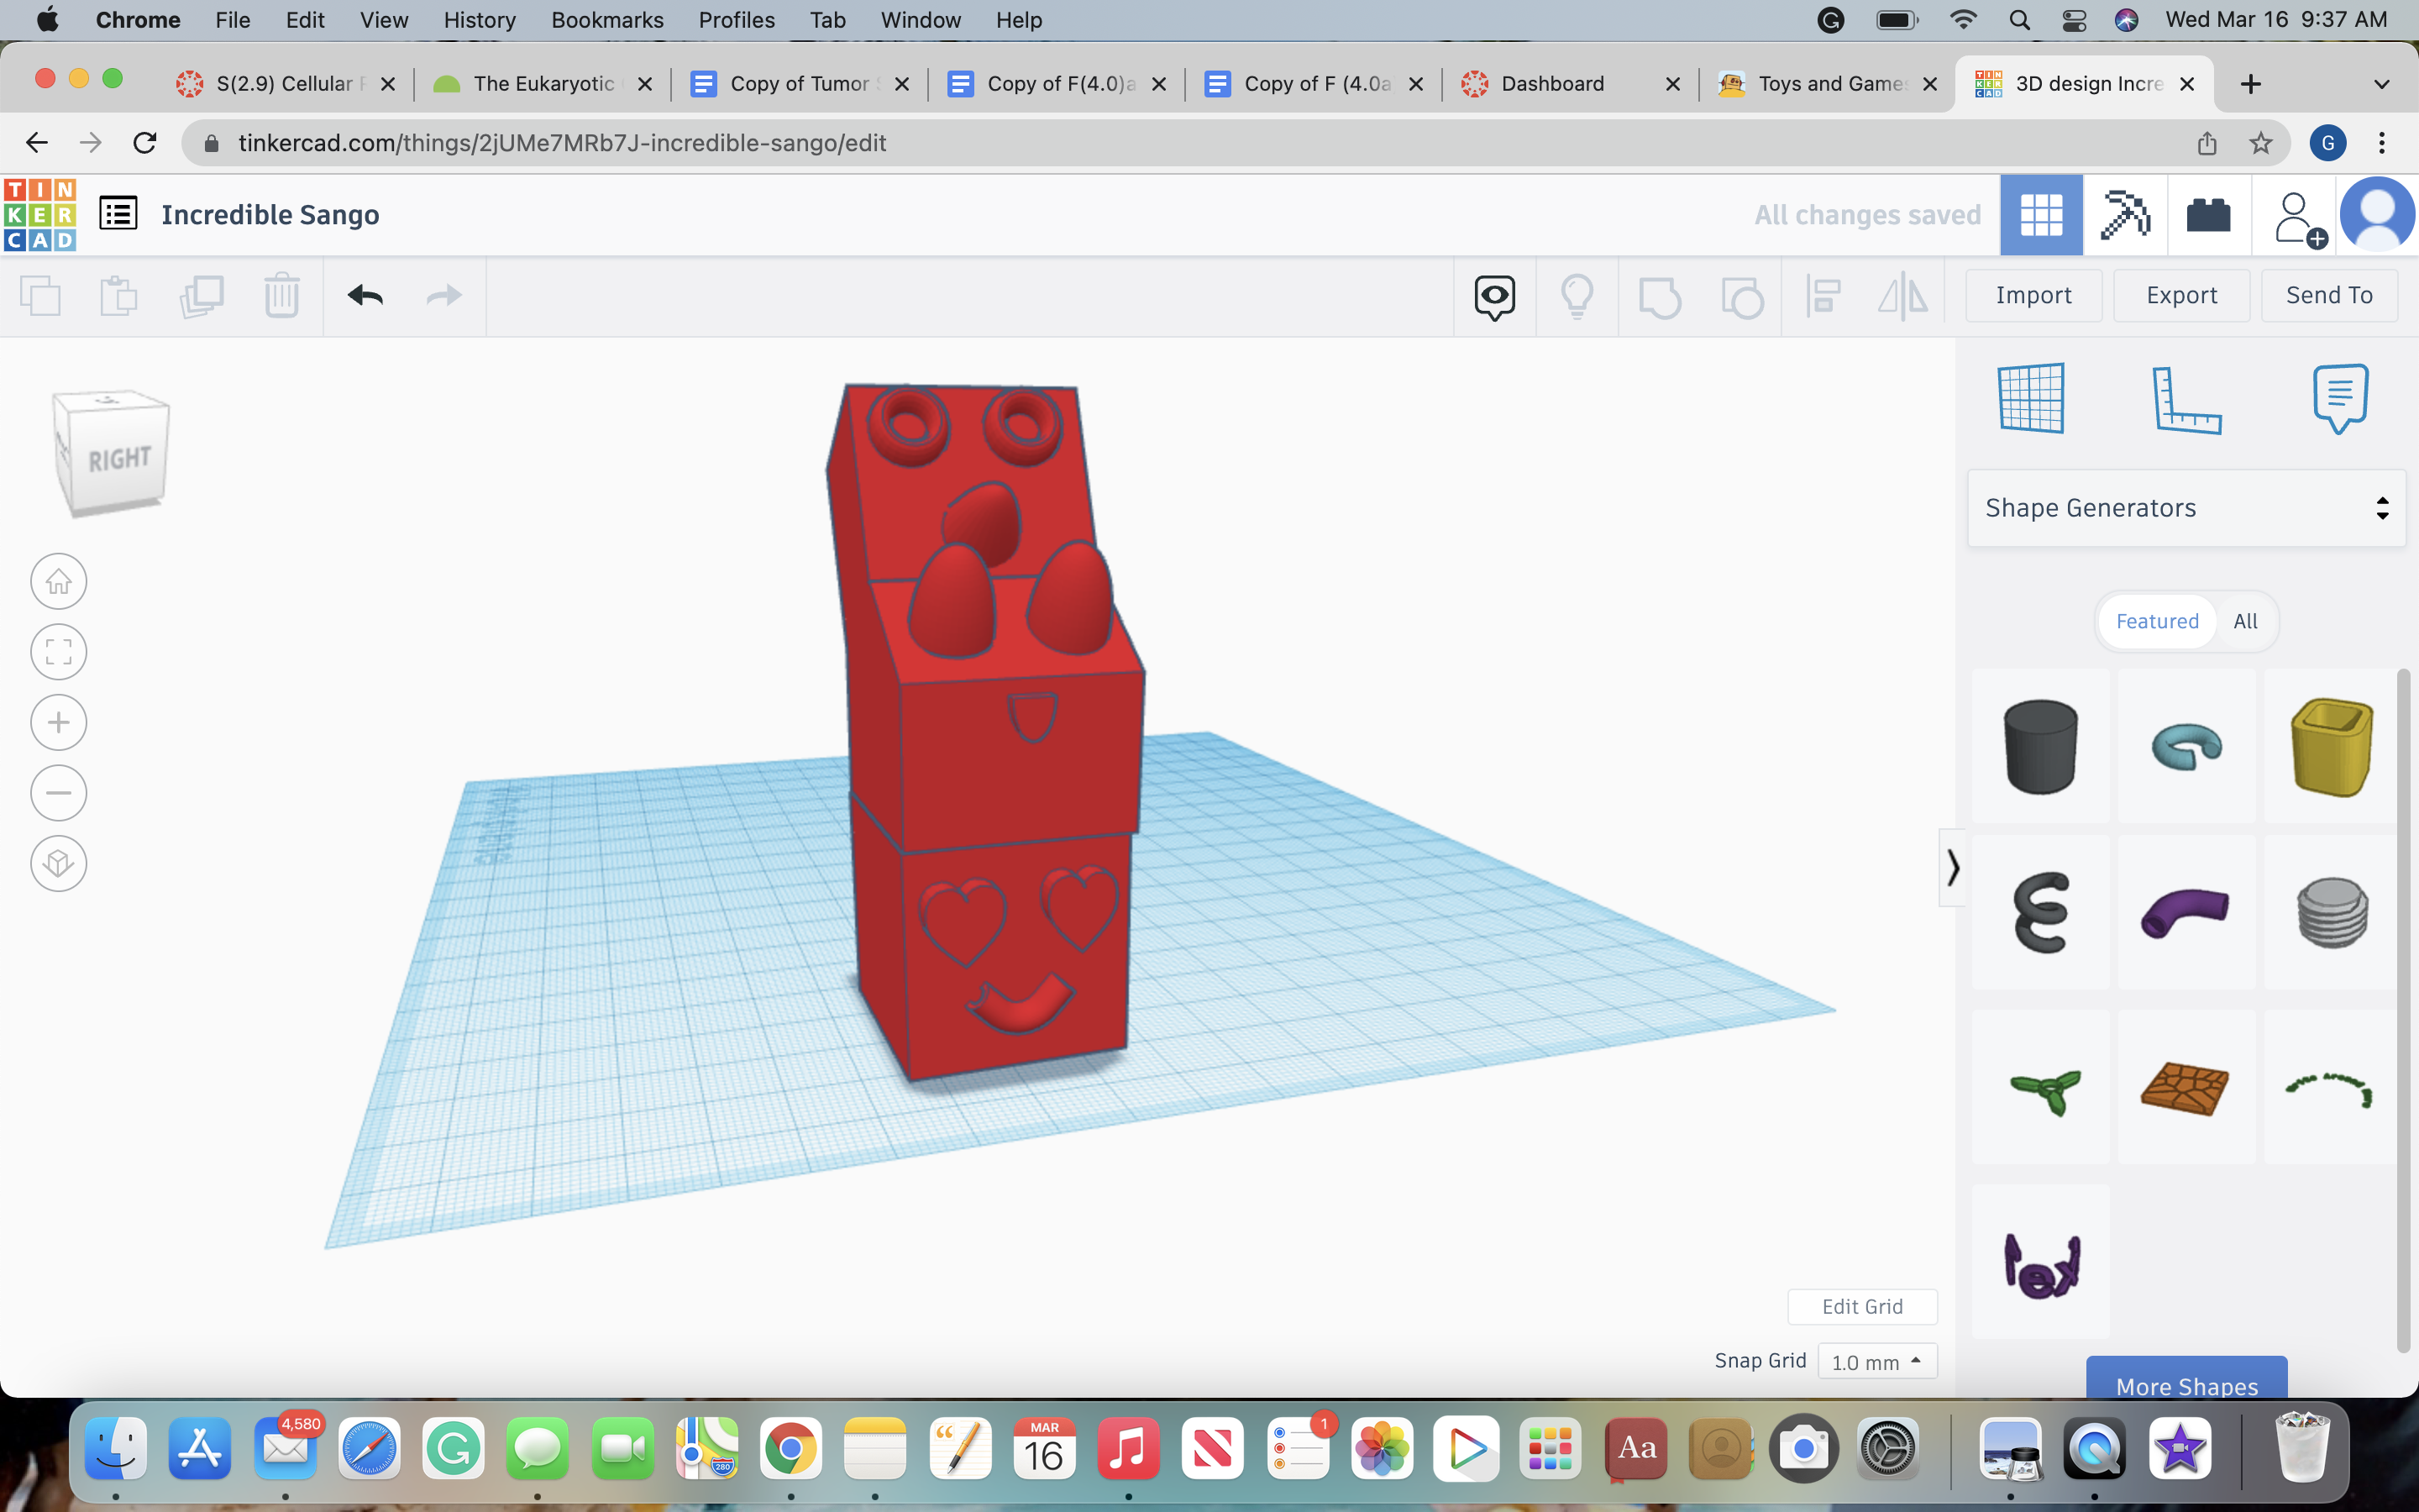Adjust the Snap Grid 1.0mm slider

point(1874,1361)
